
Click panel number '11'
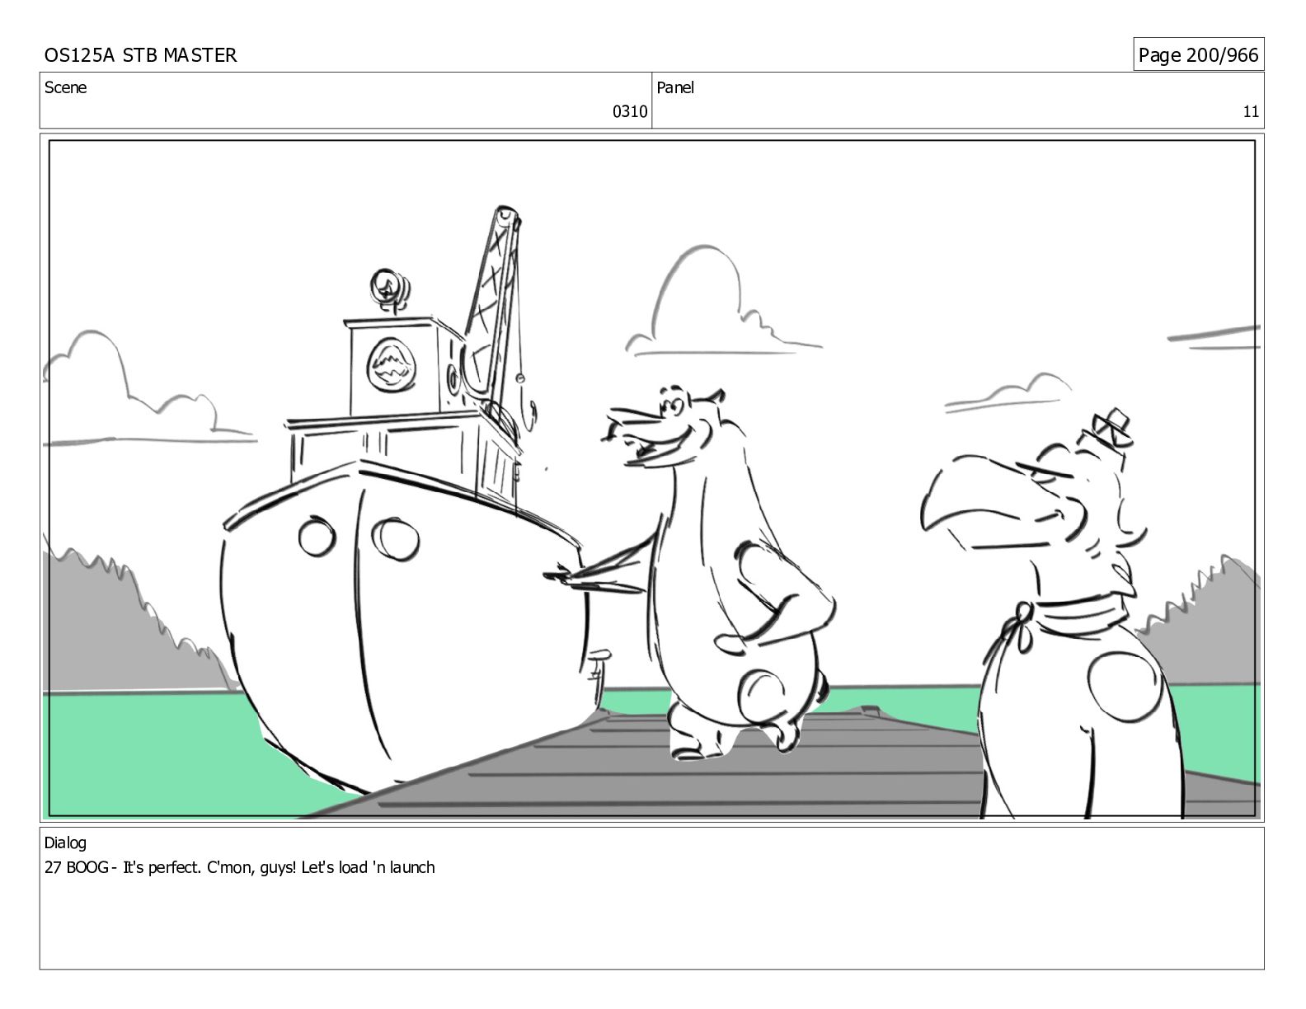1251,112
